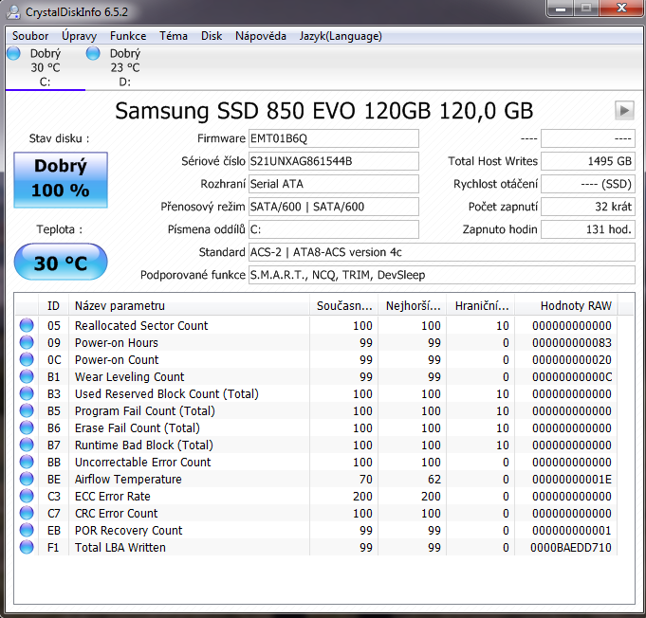Click the Firmware field EMT01B6Q

coord(334,138)
